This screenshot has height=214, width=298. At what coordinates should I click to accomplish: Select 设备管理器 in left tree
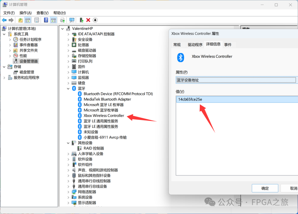click(28, 61)
